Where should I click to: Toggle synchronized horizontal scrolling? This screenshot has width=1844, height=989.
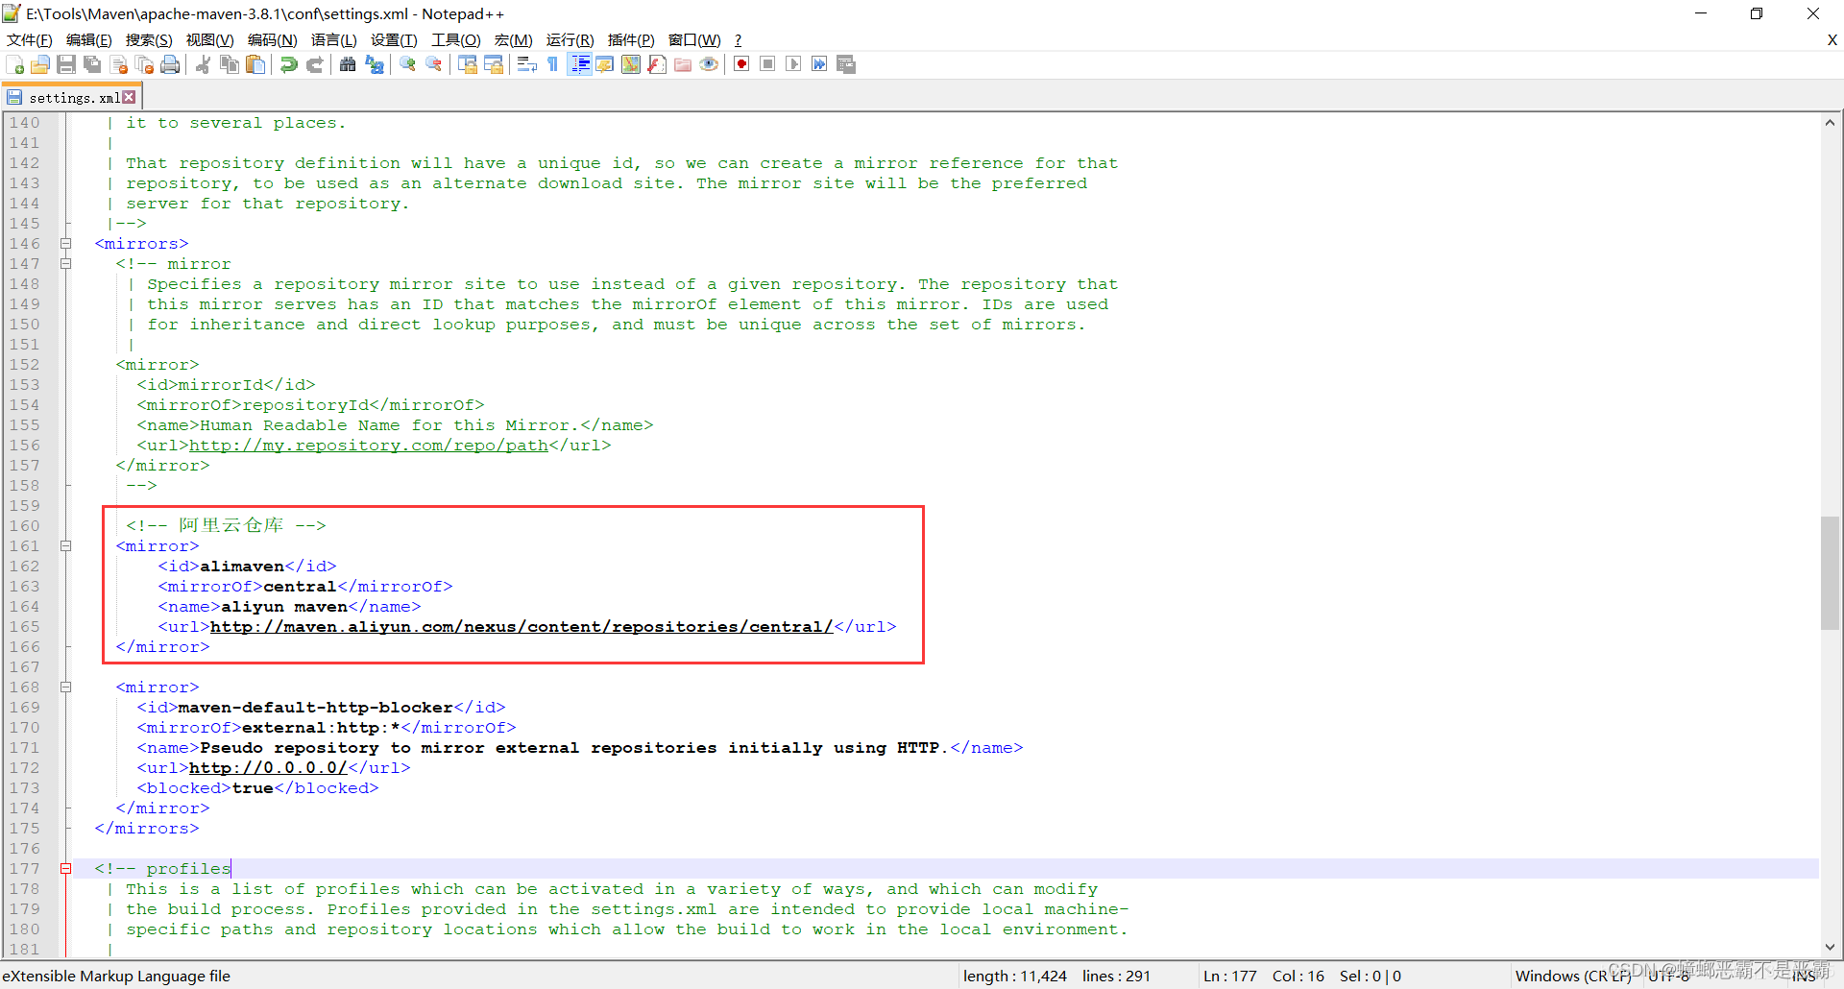[494, 64]
